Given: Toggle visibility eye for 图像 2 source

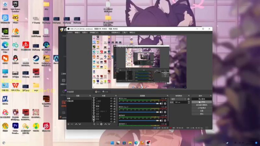Looking at the screenshot, I should (111, 116).
